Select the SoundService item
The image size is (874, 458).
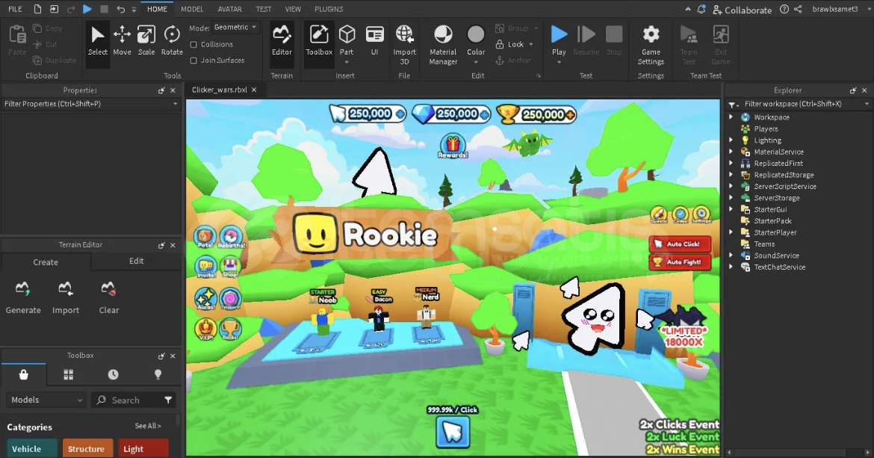click(776, 256)
